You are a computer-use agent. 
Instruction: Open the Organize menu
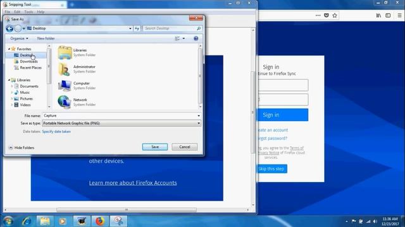[x=19, y=38]
